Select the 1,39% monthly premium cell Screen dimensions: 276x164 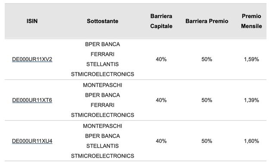pos(251,100)
